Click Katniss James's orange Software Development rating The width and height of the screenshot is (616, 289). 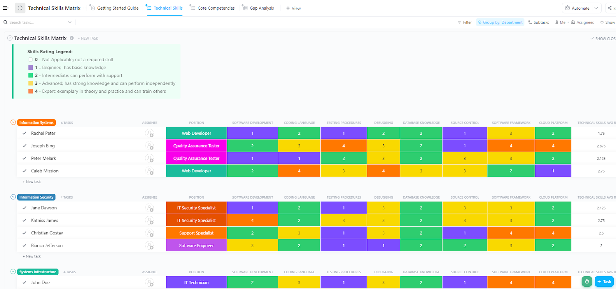pos(253,221)
